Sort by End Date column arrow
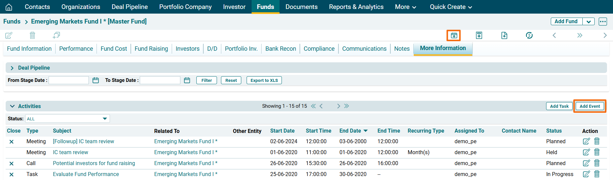Viewport: 613px width, 180px height. tap(366, 131)
